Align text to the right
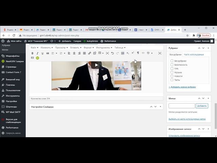 [79, 53]
